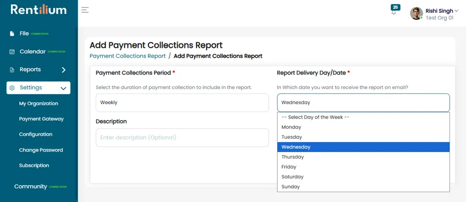Click Payment Collections Report breadcrumb link
466x202 pixels.
[127, 56]
